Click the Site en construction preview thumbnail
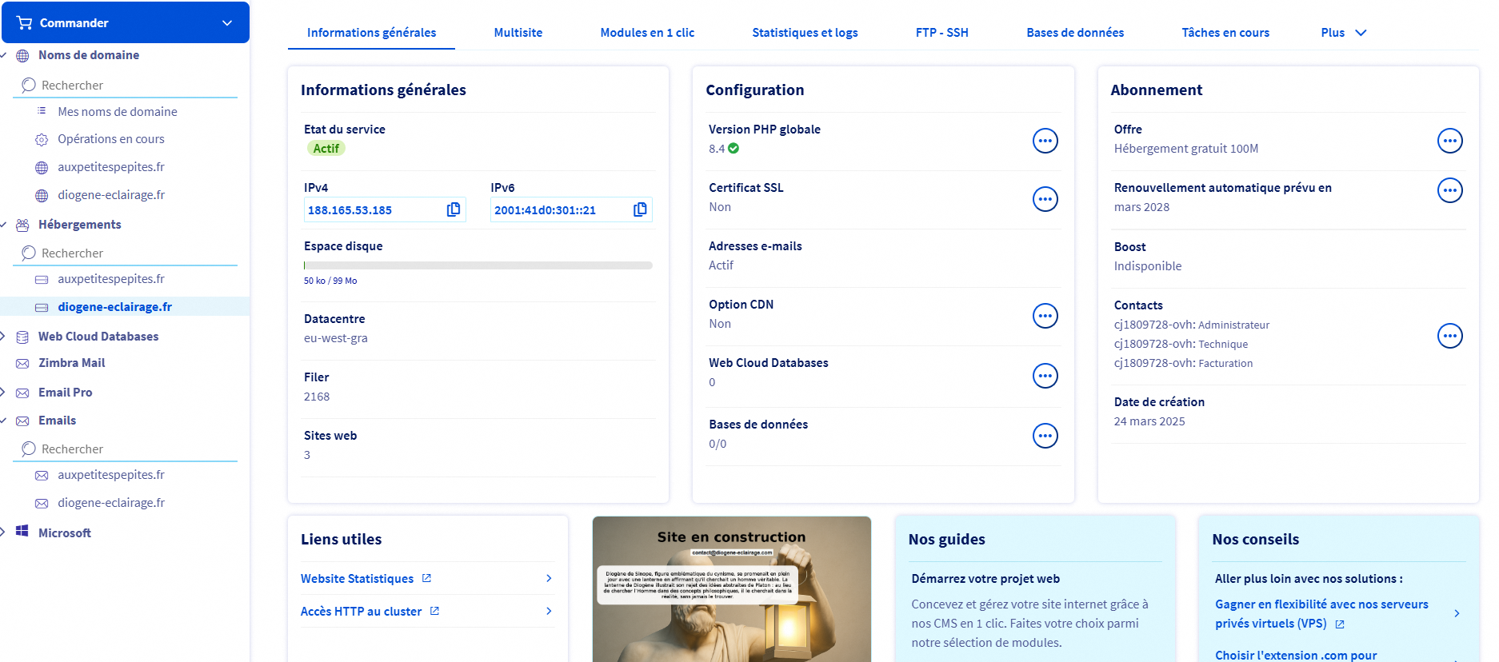Image resolution: width=1499 pixels, height=662 pixels. point(731,589)
